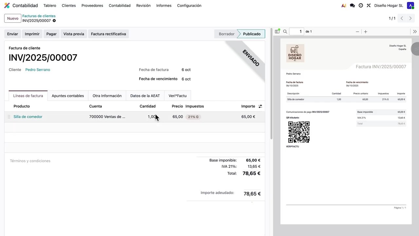Open the column options adjust icon
This screenshot has height=236, width=419.
[260, 106]
